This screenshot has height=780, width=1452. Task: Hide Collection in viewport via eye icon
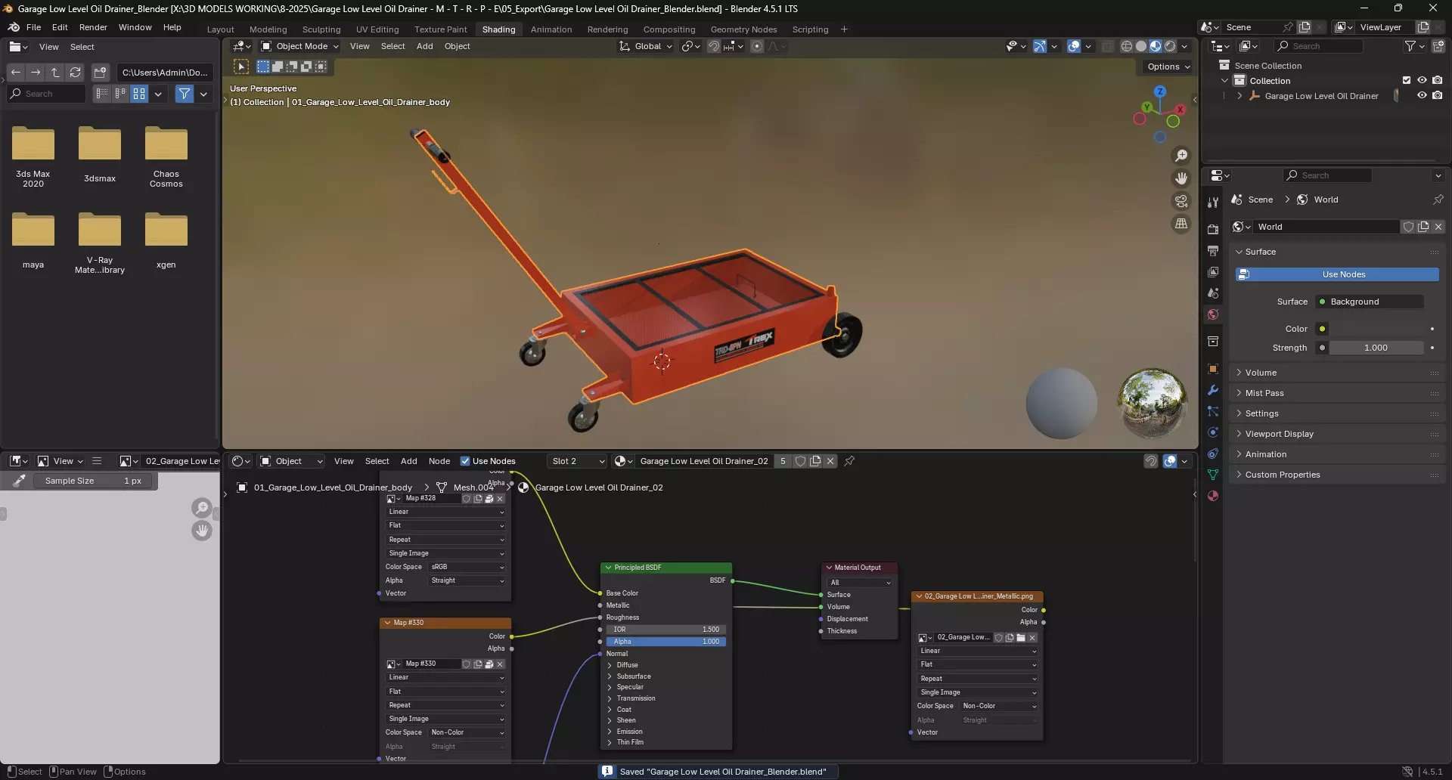coord(1422,81)
